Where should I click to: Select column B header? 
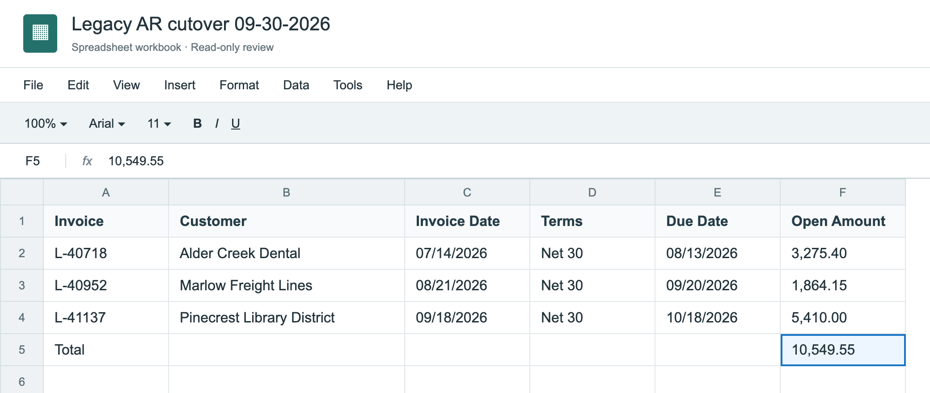pos(287,192)
